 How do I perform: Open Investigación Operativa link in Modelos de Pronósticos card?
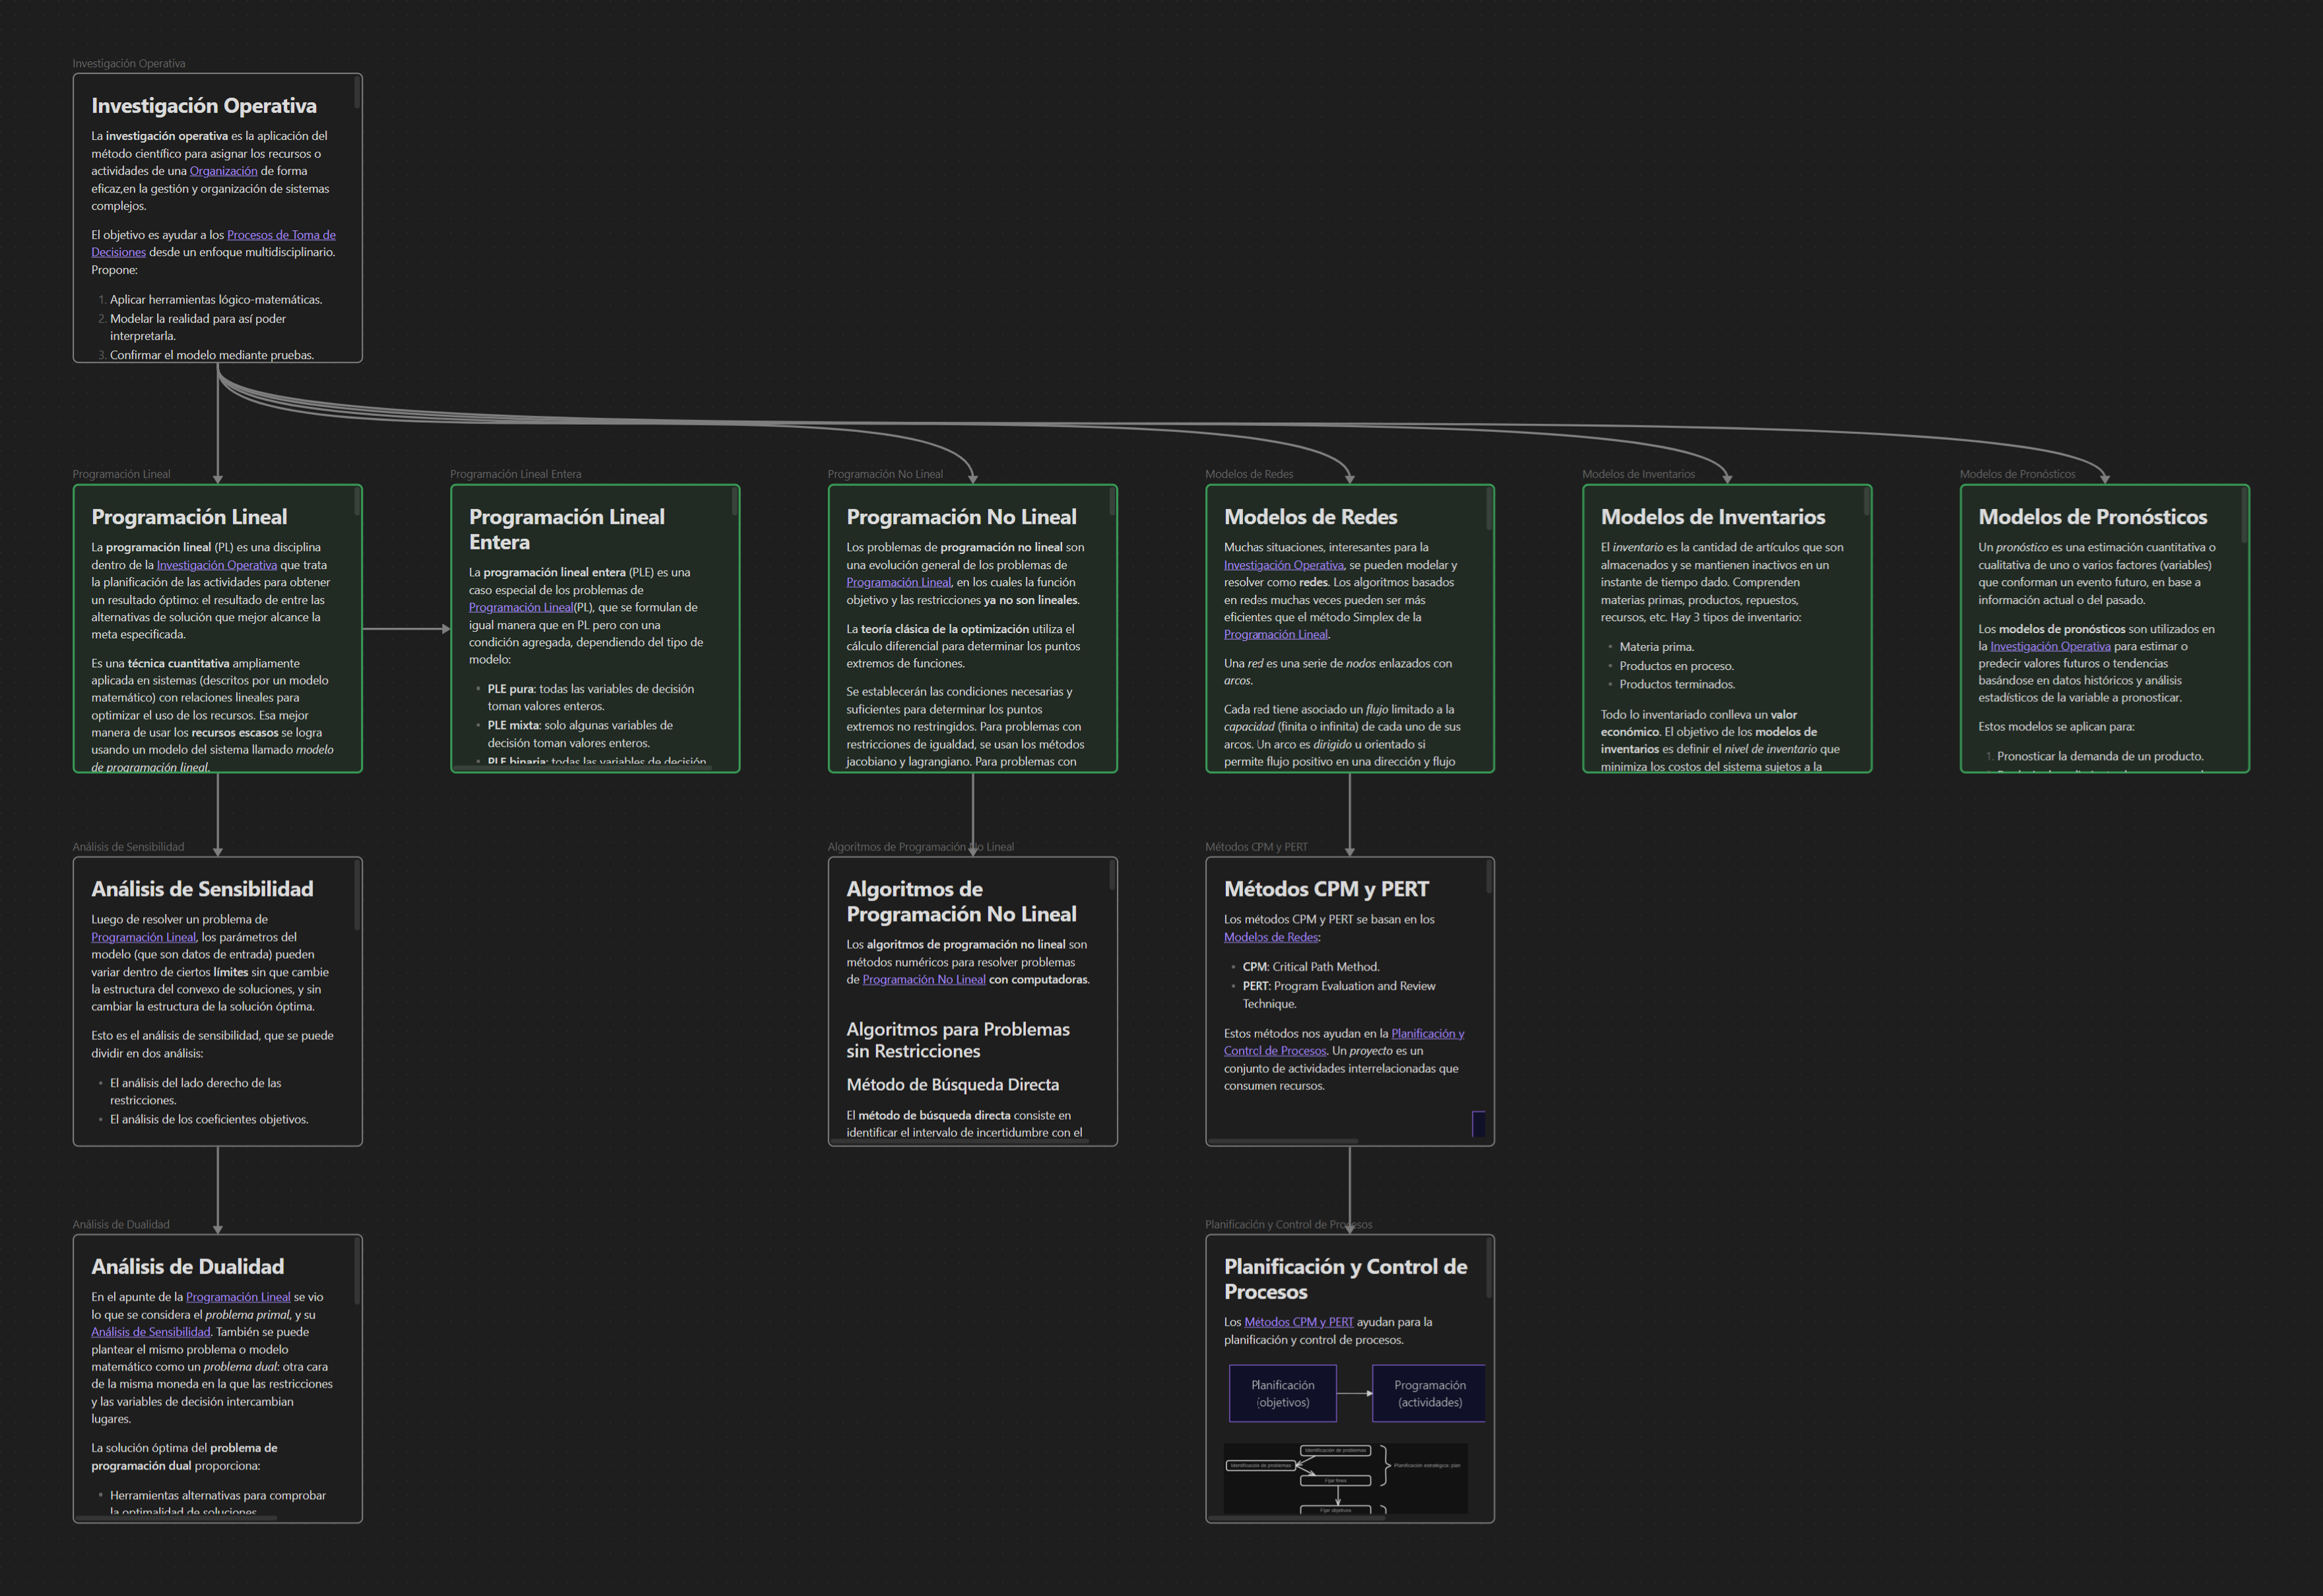2050,646
